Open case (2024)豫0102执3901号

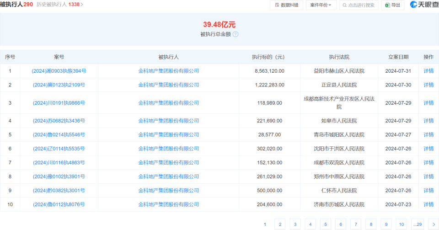pos(59,177)
